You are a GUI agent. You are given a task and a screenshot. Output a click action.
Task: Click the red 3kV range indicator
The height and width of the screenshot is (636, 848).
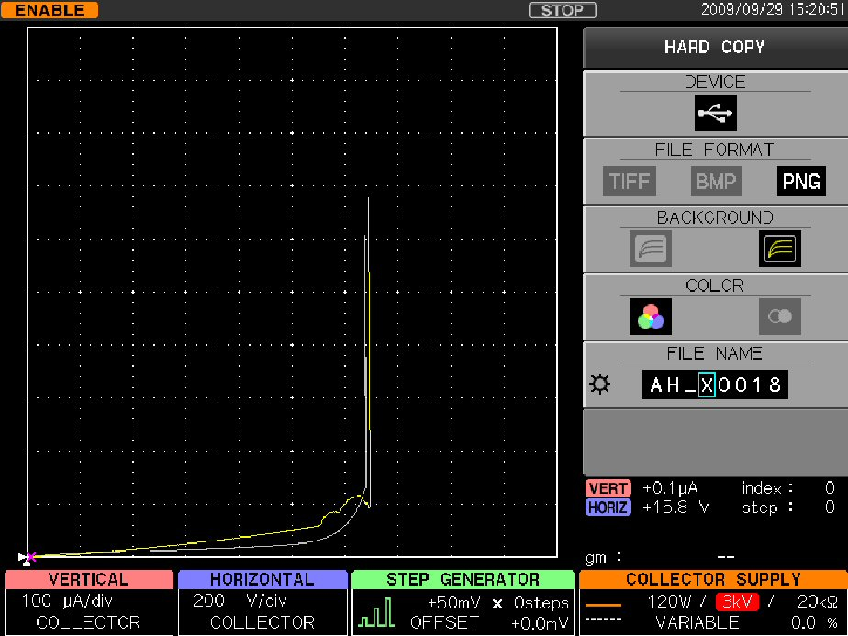(x=737, y=601)
